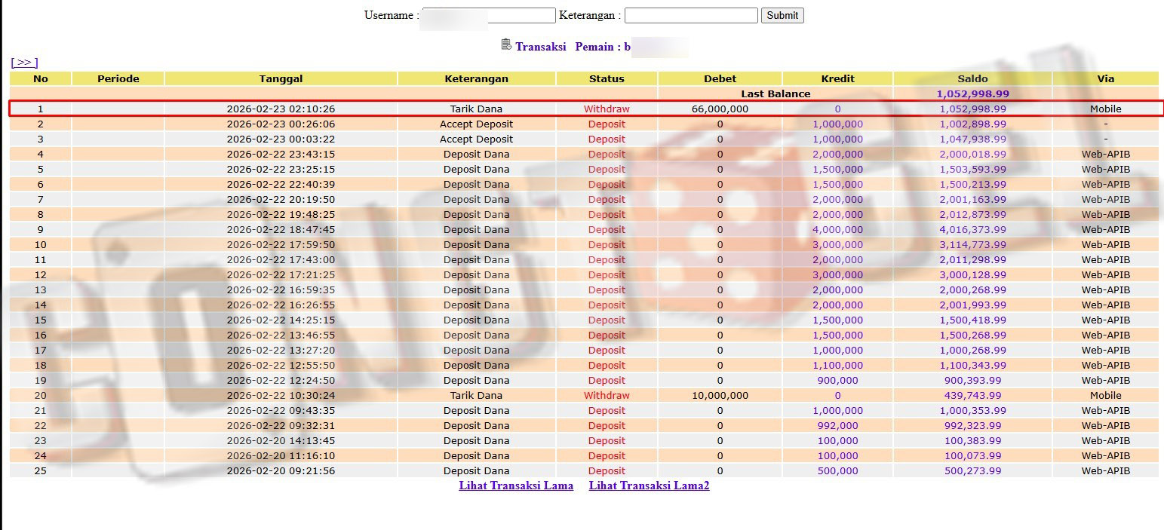Click the 3,114,773.99 saldo value

click(x=972, y=244)
